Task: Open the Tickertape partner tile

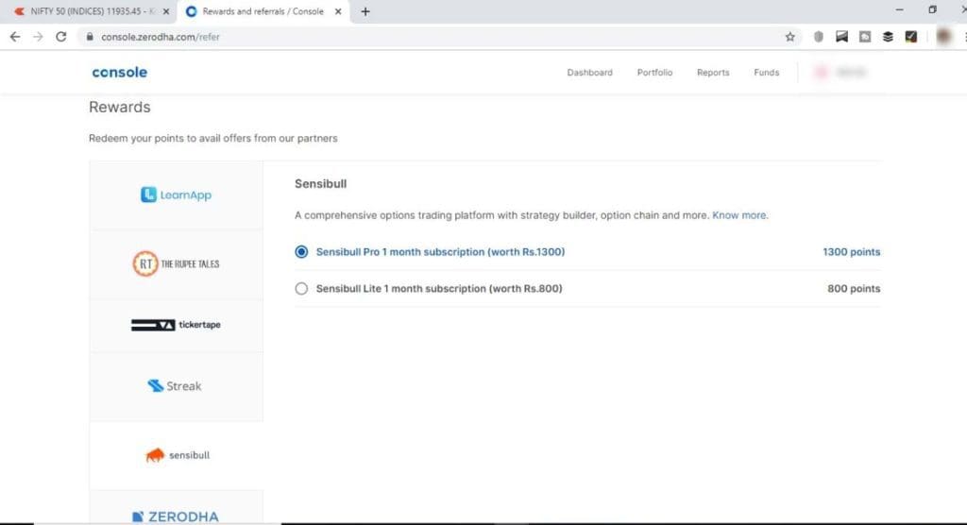Action: tap(176, 325)
